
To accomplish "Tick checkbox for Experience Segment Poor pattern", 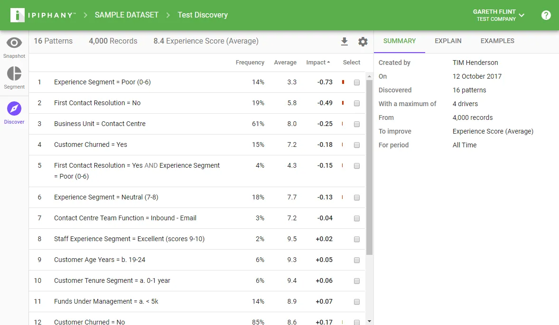I will (356, 82).
